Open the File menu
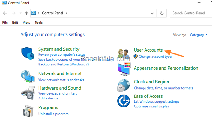 (5, 23)
